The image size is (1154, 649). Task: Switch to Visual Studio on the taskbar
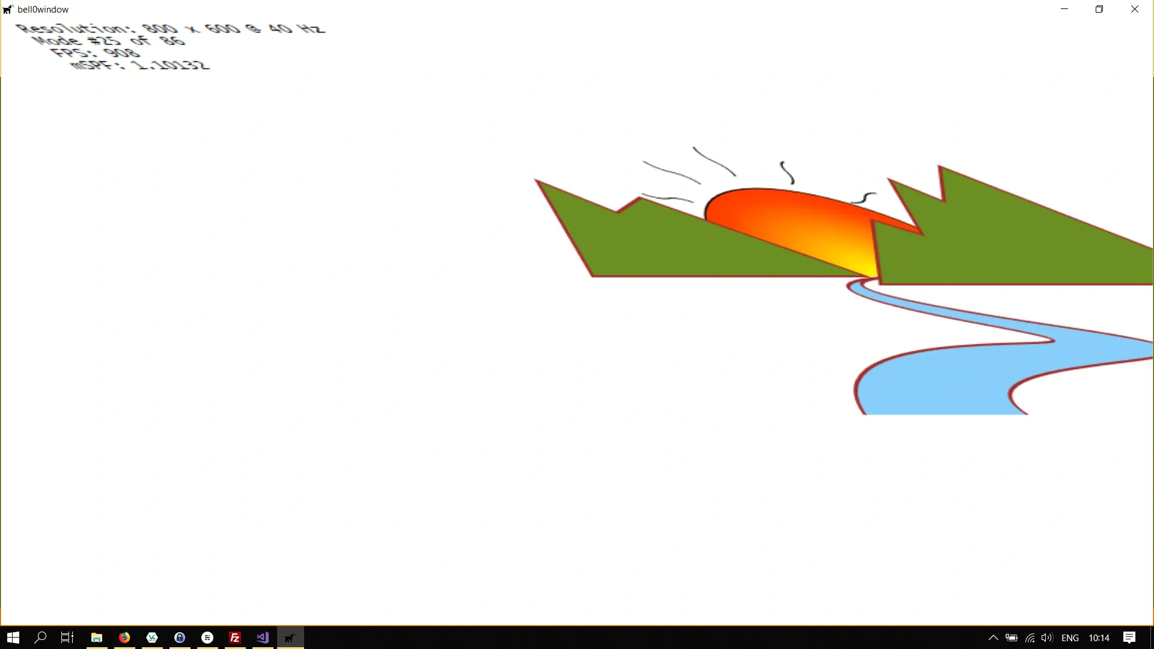click(263, 638)
